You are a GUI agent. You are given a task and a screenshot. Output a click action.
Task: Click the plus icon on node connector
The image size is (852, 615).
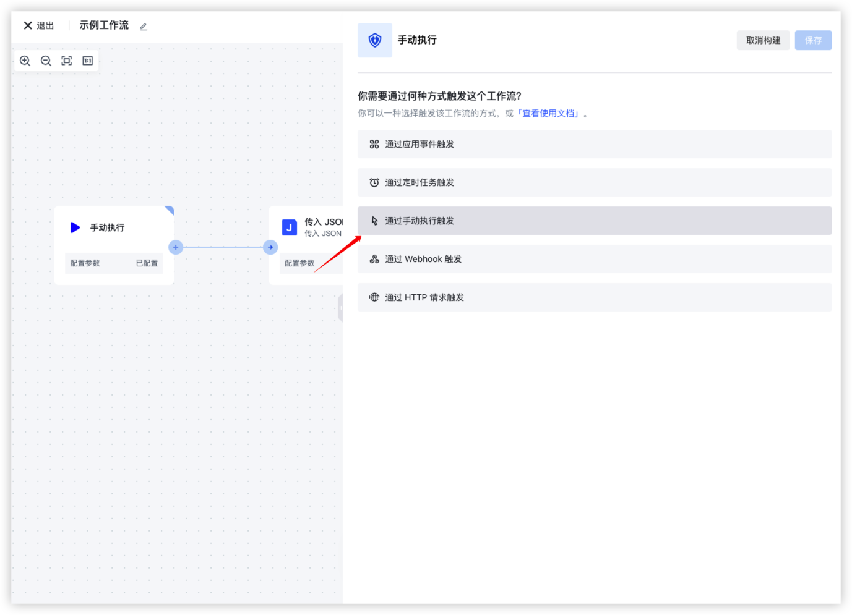coord(176,247)
